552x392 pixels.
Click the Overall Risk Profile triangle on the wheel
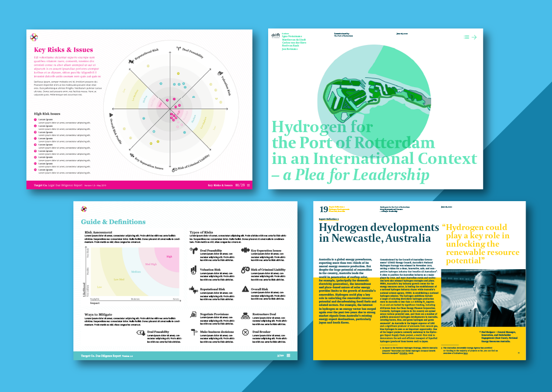[x=111, y=115]
